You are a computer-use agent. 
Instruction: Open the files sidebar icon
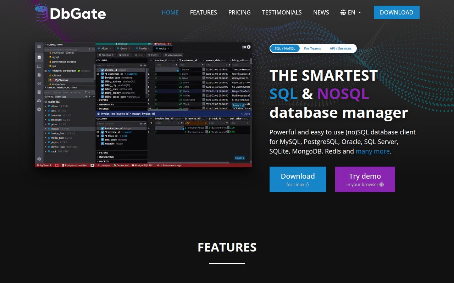39,75
